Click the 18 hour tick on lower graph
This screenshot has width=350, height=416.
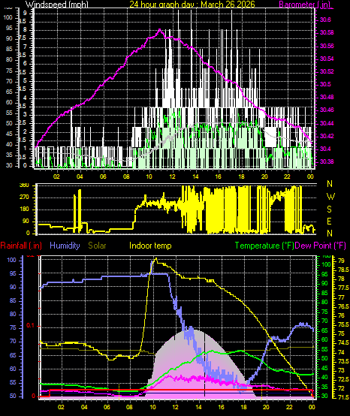[243, 407]
